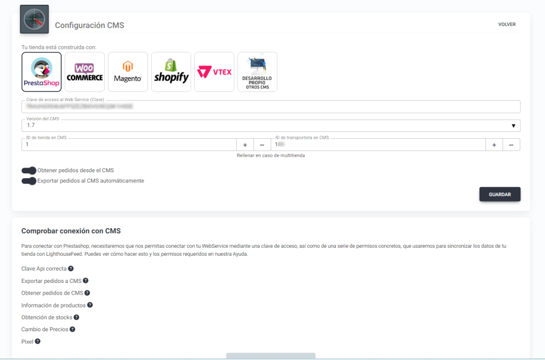Viewport: 545px width, 360px height.
Task: Click the GUARDAR button
Action: click(x=500, y=195)
